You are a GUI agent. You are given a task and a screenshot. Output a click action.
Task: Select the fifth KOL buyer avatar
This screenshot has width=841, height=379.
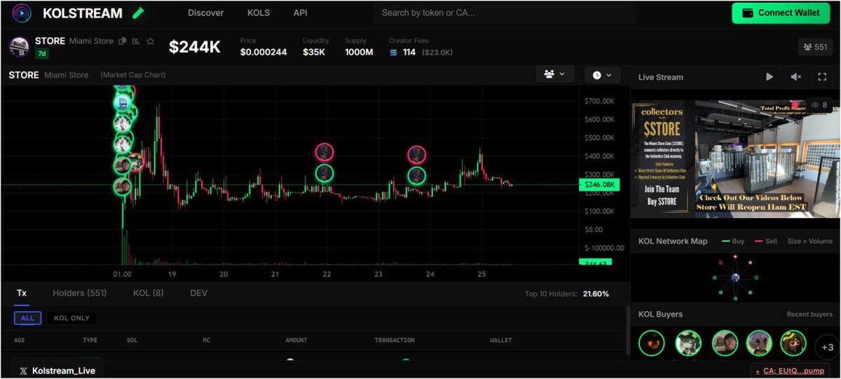tap(793, 343)
